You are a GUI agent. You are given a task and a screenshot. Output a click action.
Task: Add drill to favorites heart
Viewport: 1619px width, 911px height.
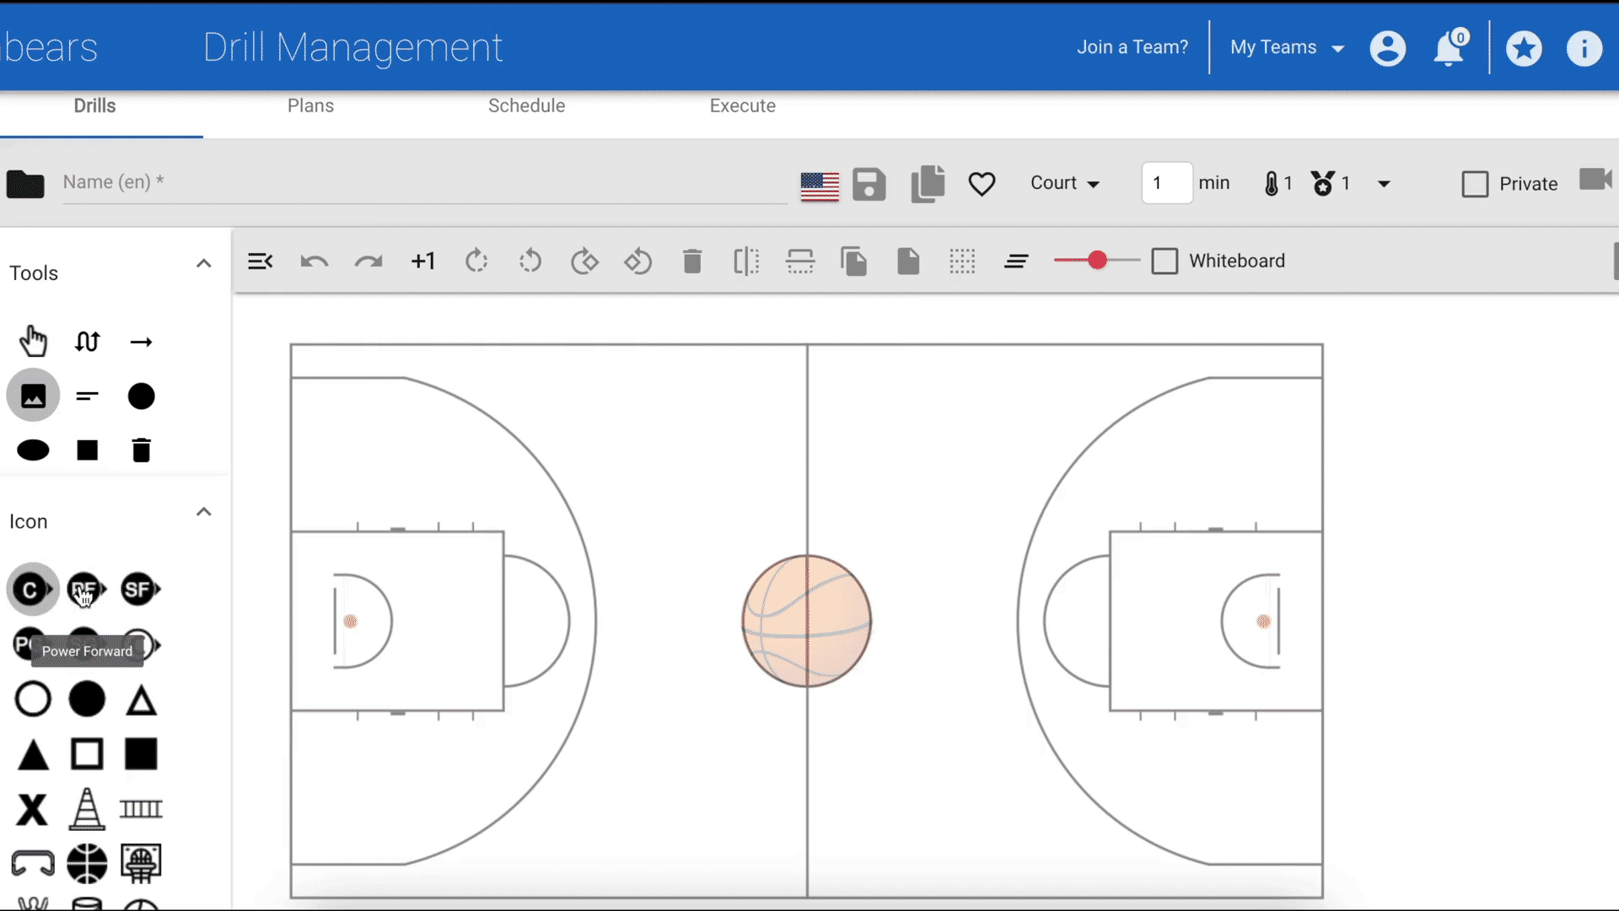click(982, 184)
